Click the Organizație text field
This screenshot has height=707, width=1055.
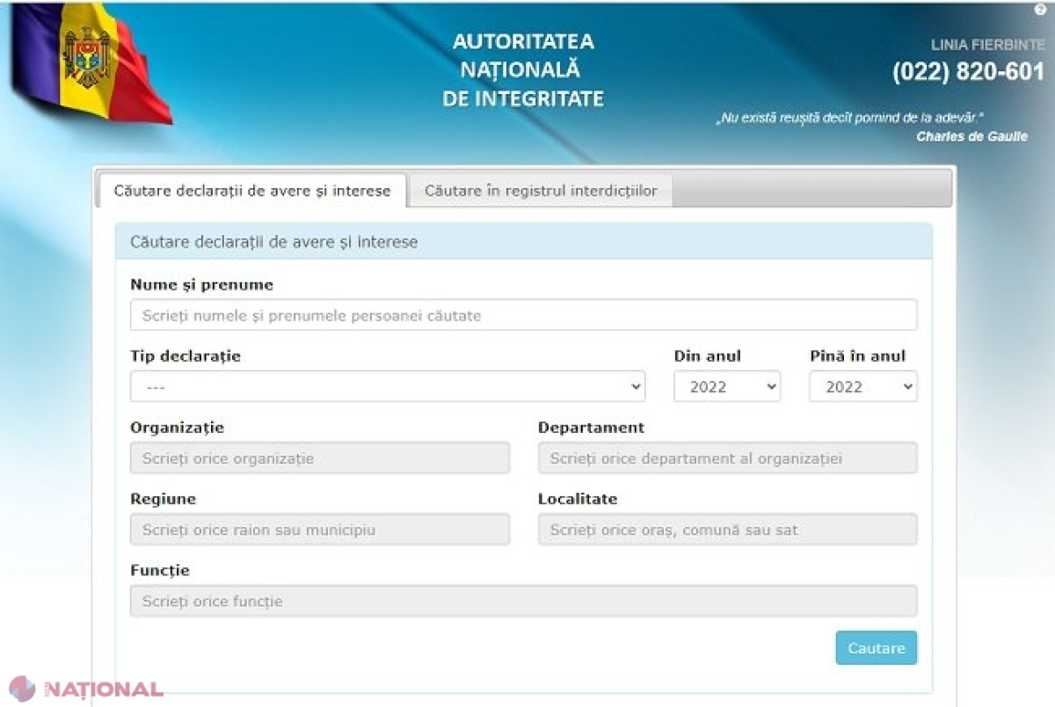[320, 458]
